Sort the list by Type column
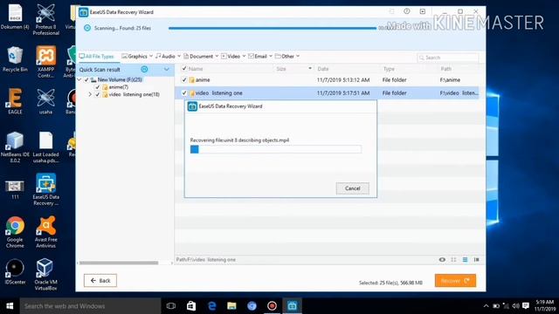This screenshot has width=559, height=314. tap(389, 69)
